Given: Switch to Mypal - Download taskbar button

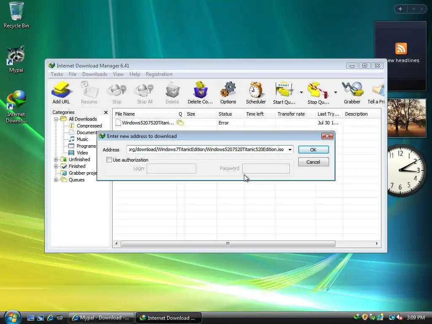Looking at the screenshot, I should click(x=101, y=318).
